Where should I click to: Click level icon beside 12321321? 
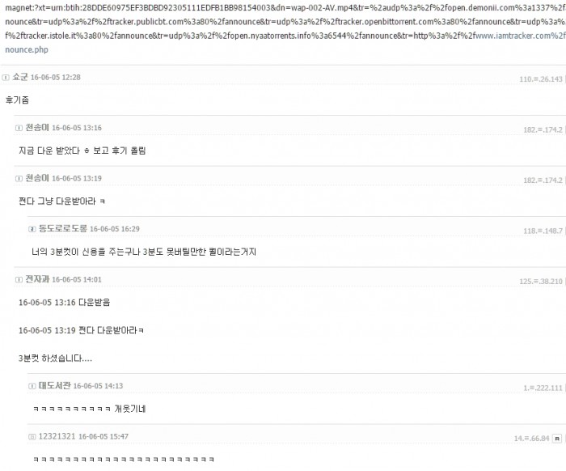[32, 437]
